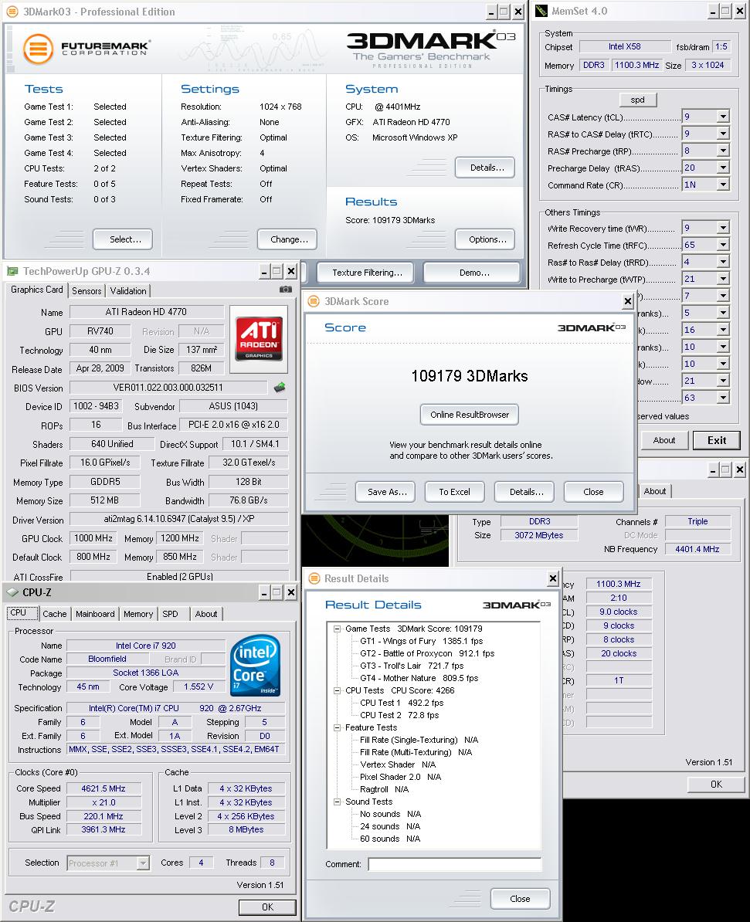The height and width of the screenshot is (922, 750).
Task: Click the About button in MemSet
Action: [x=664, y=440]
